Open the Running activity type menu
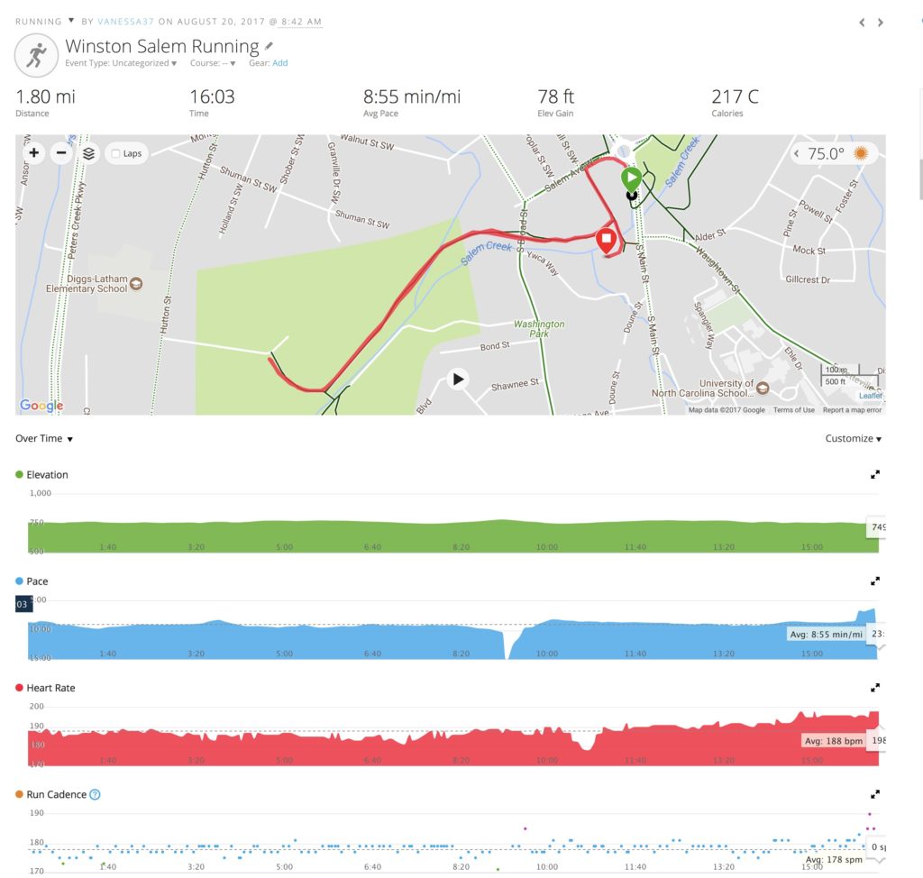Viewport: 923px width, 878px height. [71, 21]
